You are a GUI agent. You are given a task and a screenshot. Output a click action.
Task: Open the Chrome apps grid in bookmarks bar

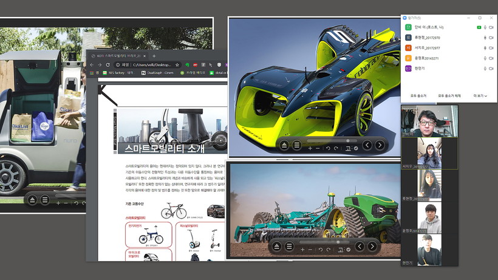[x=92, y=73]
